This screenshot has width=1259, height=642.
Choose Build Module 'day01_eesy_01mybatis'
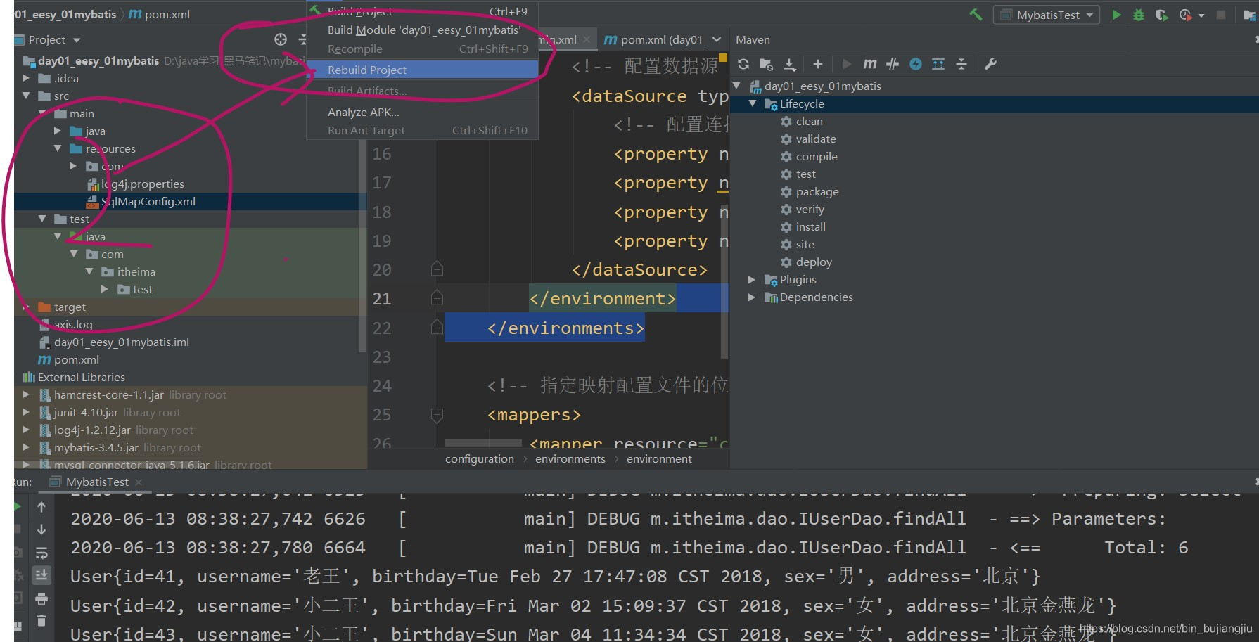pos(422,30)
